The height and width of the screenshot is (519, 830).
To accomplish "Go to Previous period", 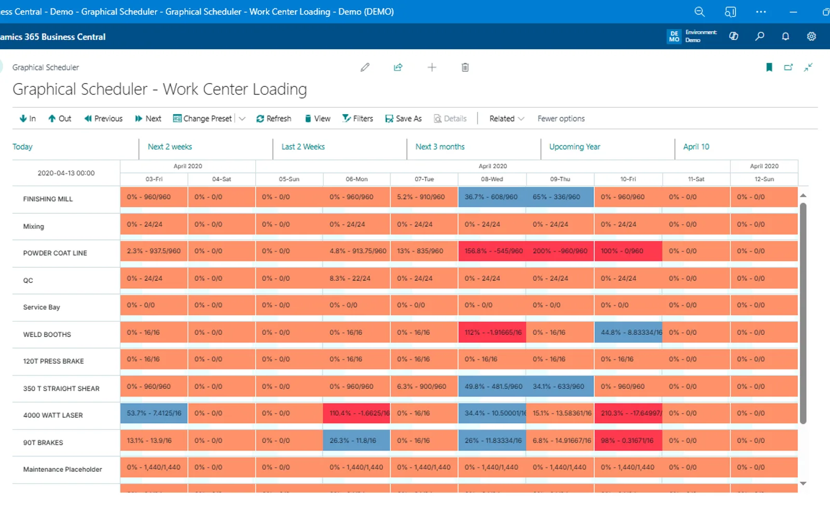I will click(x=103, y=118).
